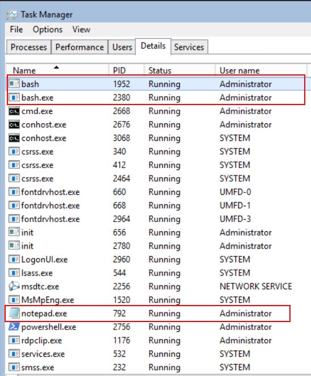The image size is (311, 376).
Task: Select the conhost.exe icon with PID 3068
Action: click(14, 138)
